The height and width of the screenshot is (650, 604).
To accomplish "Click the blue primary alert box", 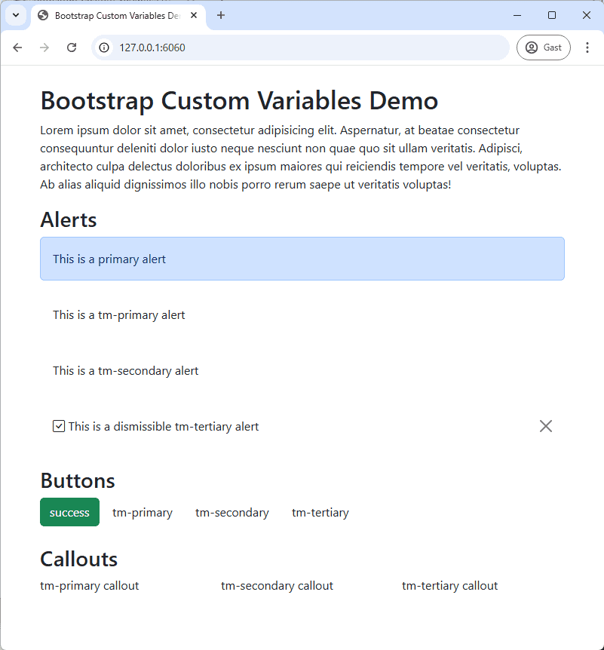I will point(302,259).
